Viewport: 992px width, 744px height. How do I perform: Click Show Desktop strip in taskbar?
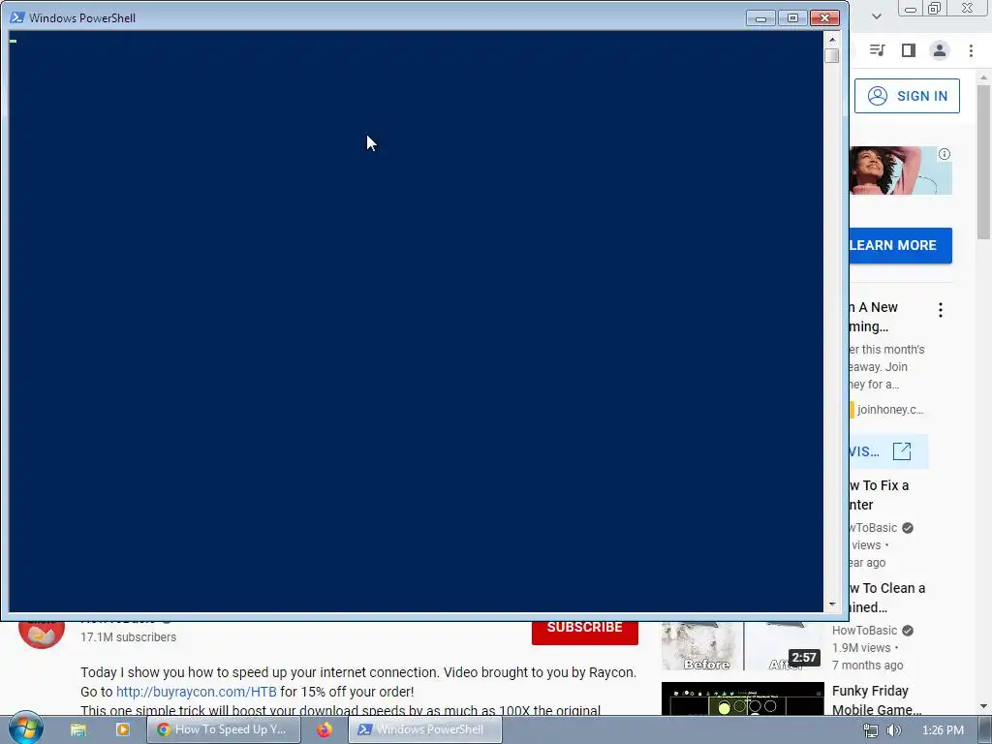(985, 729)
